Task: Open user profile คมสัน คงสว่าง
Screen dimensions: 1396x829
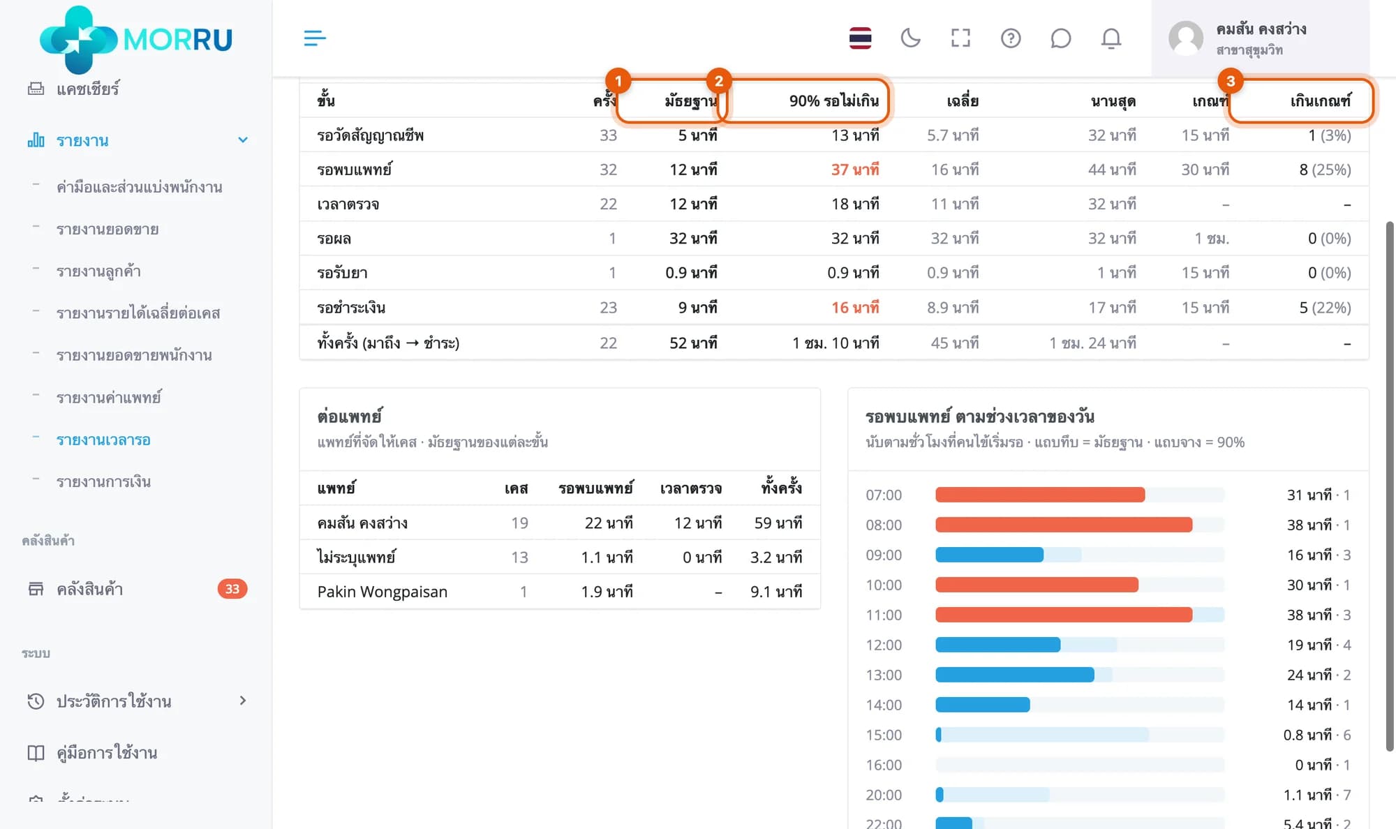Action: 1260,38
